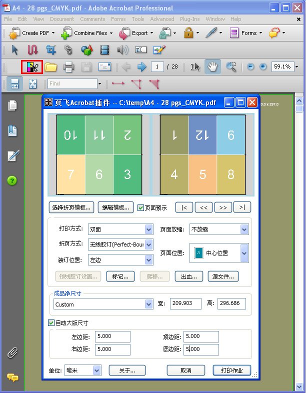Expand the 单位 dropdown showing 毫米

[96, 370]
